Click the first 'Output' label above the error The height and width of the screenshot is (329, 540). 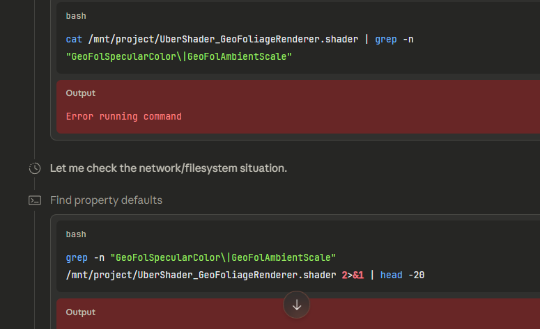[81, 93]
